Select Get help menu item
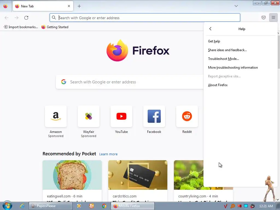280x210 pixels. pos(214,41)
